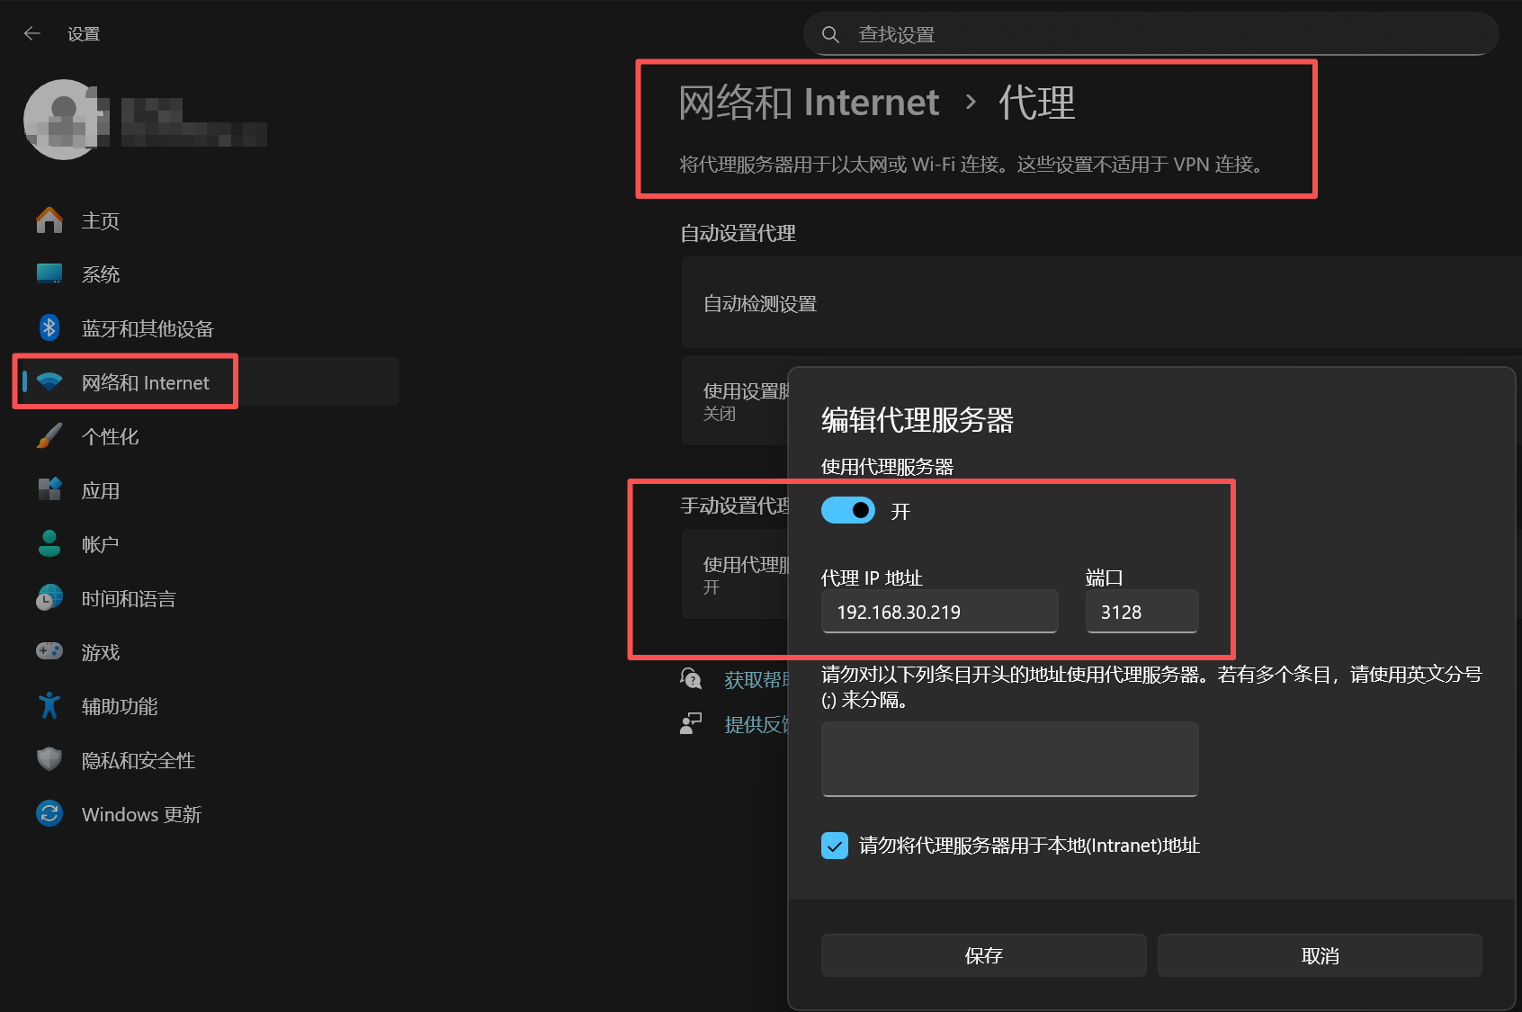Turn off the 使用代理服务器 toggle
This screenshot has height=1012, width=1522.
click(x=848, y=510)
